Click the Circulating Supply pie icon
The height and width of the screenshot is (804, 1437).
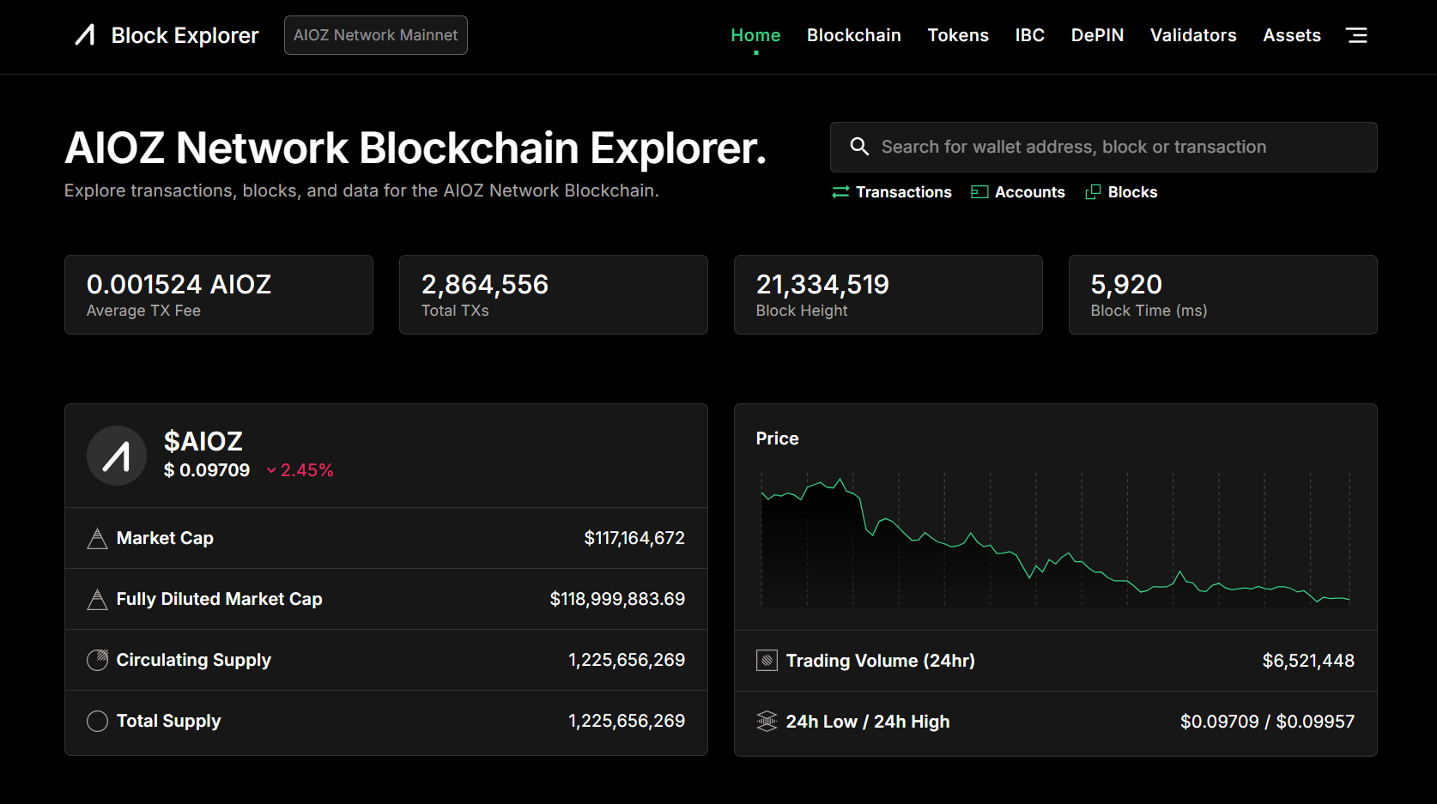click(x=97, y=660)
